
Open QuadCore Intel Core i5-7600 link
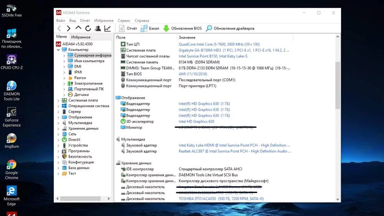click(x=219, y=44)
